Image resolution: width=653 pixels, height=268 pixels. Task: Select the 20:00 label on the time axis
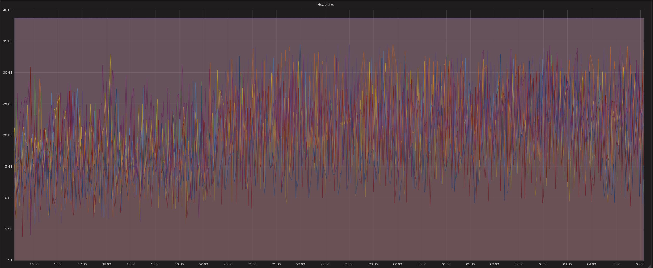tap(203, 264)
